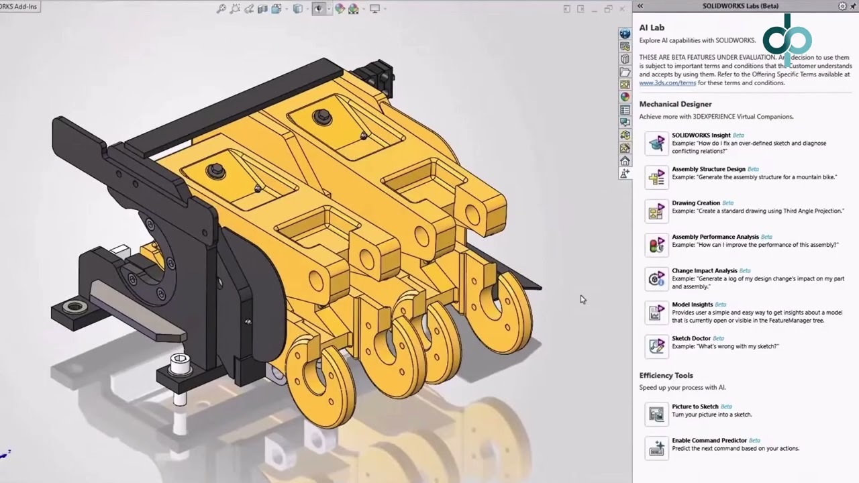The image size is (859, 483).
Task: Click the "Assembly Structure Design" label
Action: (x=709, y=169)
